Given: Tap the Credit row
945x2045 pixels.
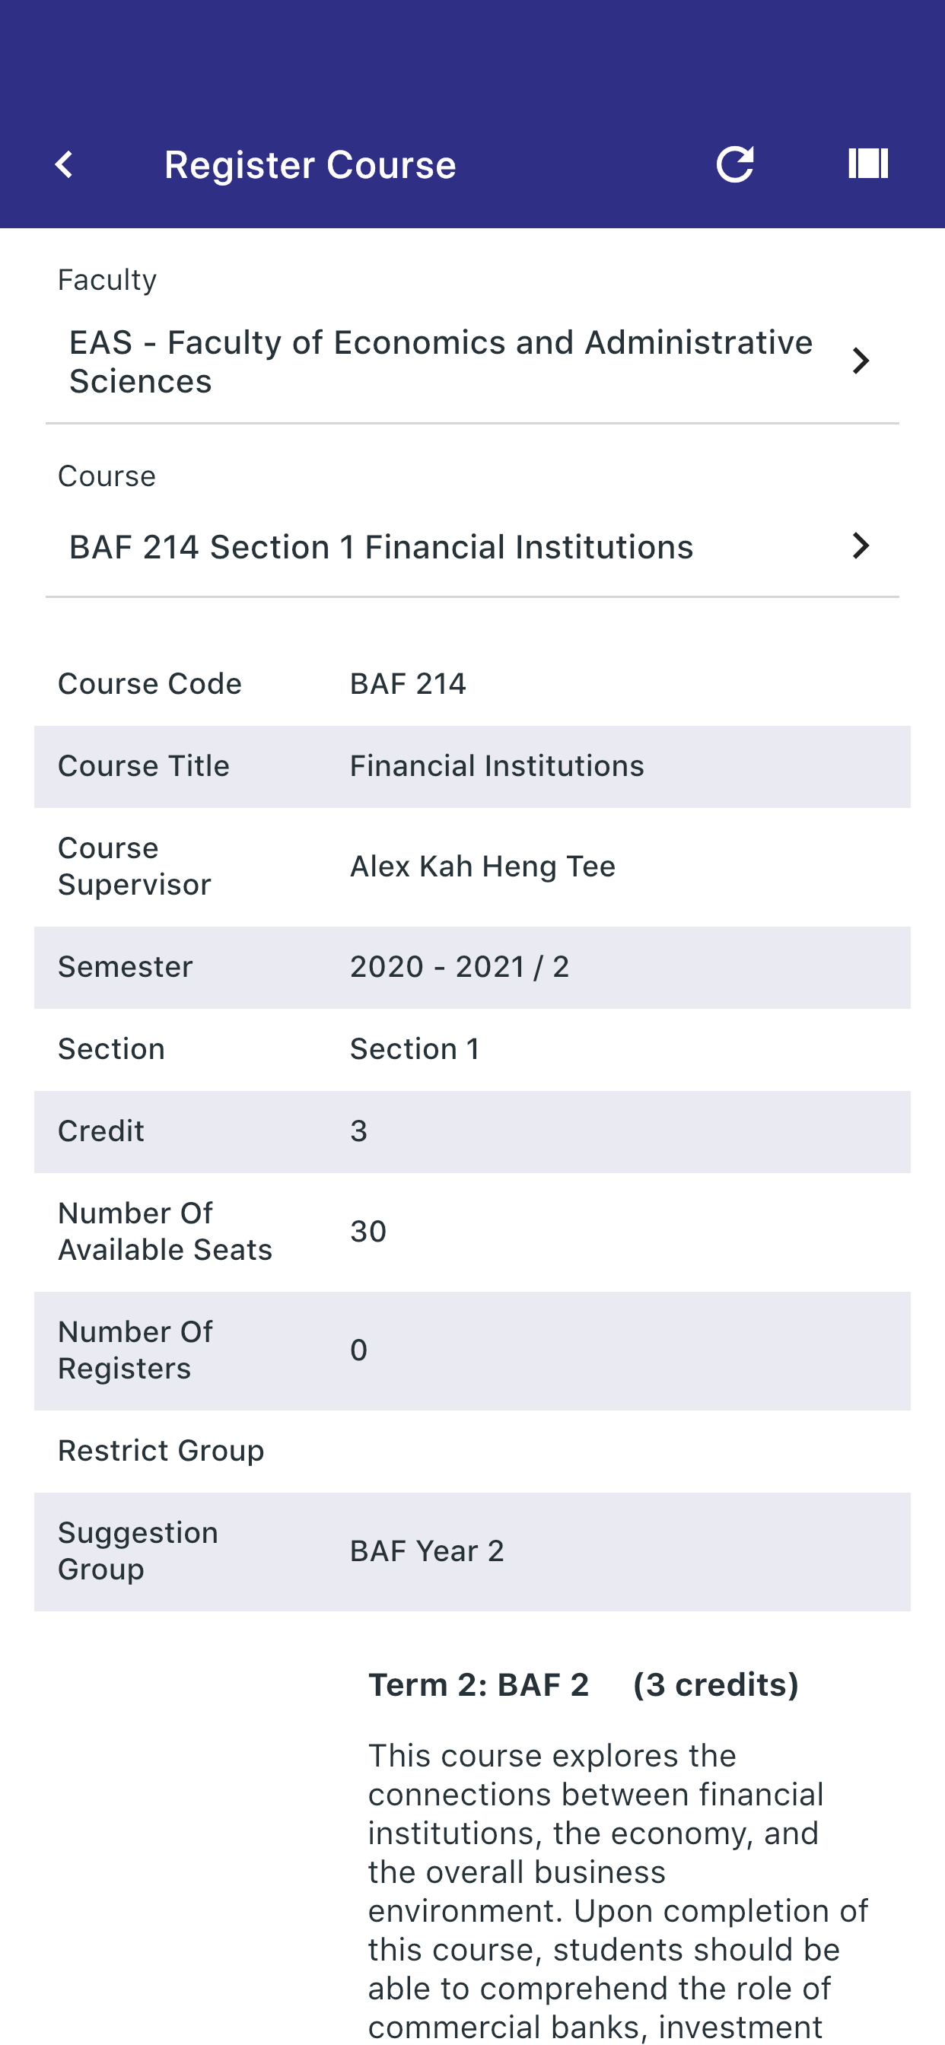Looking at the screenshot, I should [472, 1131].
